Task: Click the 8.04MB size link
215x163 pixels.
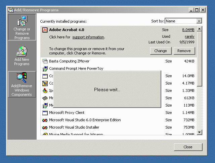Action: pyautogui.click(x=188, y=30)
